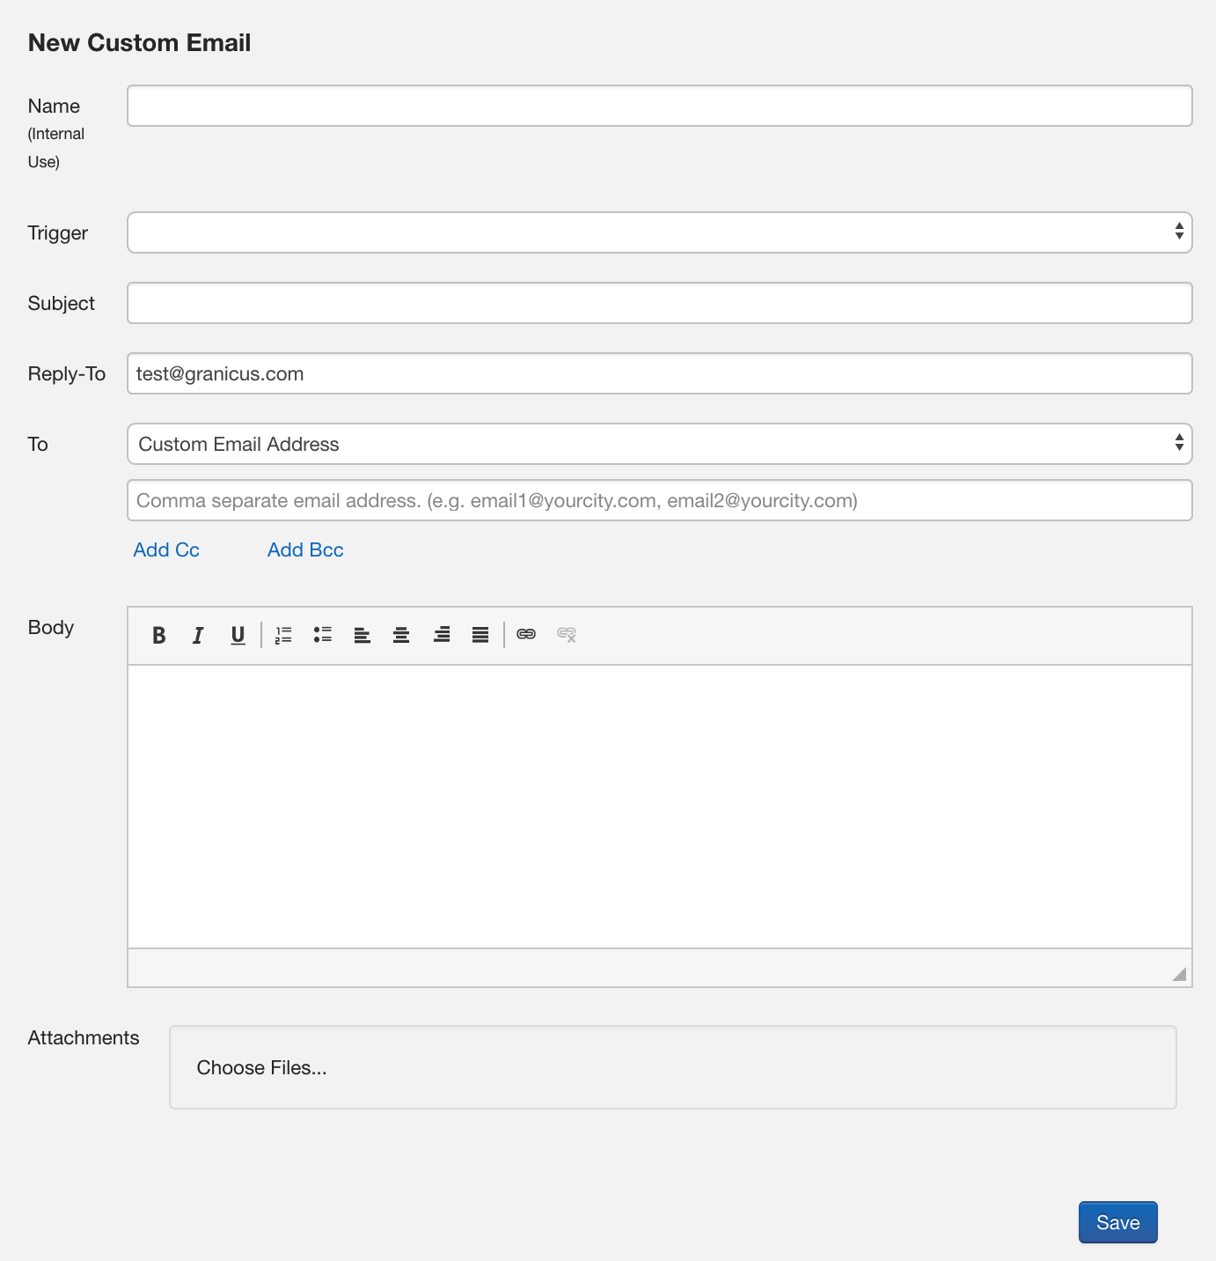Choose files to attach

click(261, 1067)
